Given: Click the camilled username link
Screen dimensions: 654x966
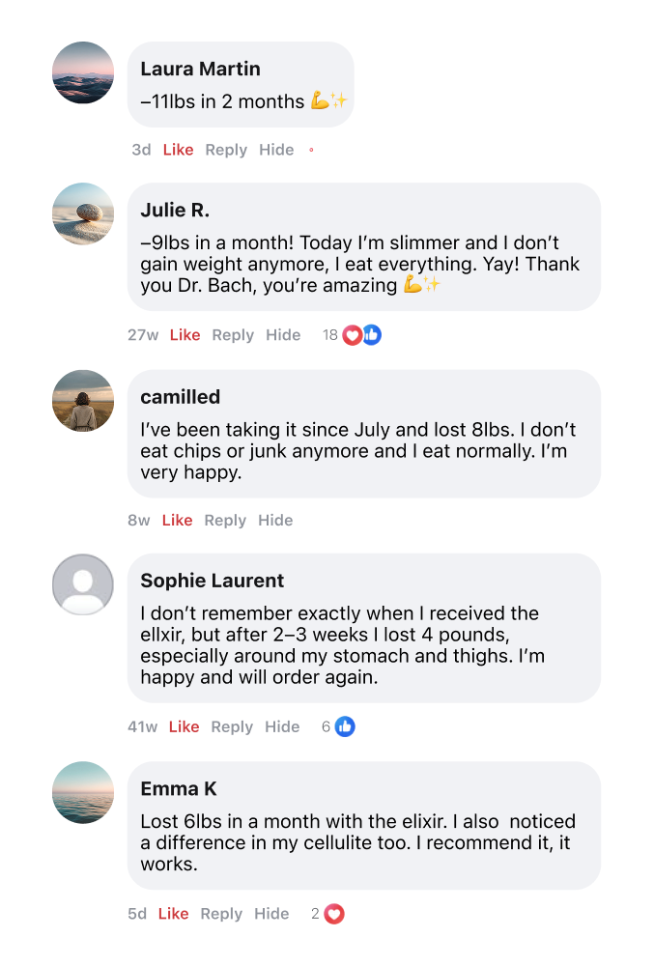Looking at the screenshot, I should 181,397.
